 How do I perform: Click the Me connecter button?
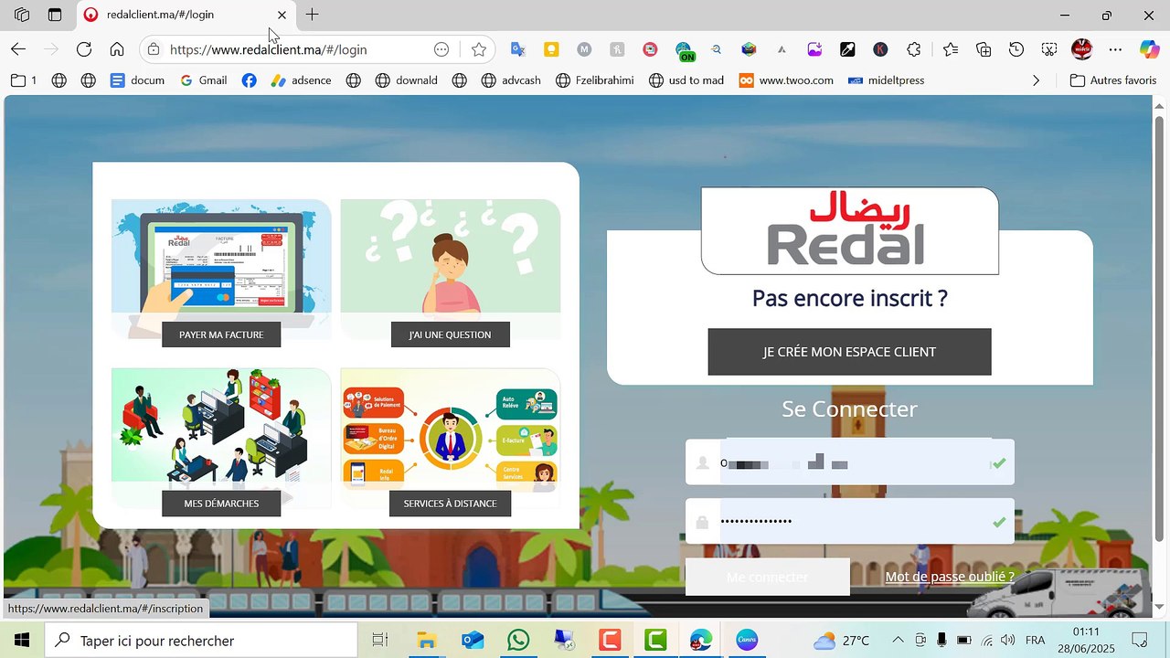click(x=768, y=577)
